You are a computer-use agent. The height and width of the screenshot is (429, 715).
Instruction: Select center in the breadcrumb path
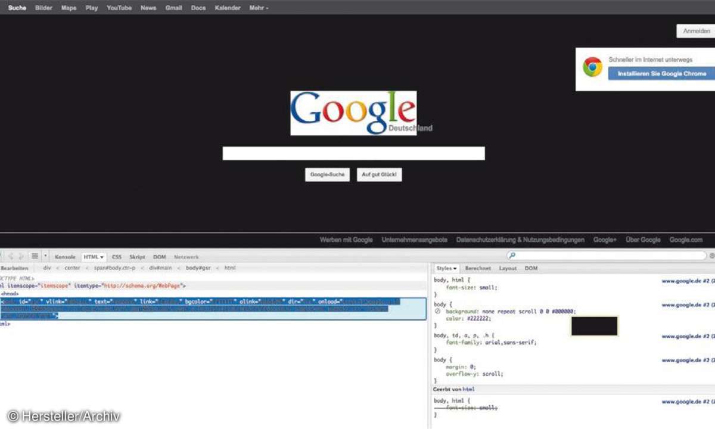[x=72, y=269]
